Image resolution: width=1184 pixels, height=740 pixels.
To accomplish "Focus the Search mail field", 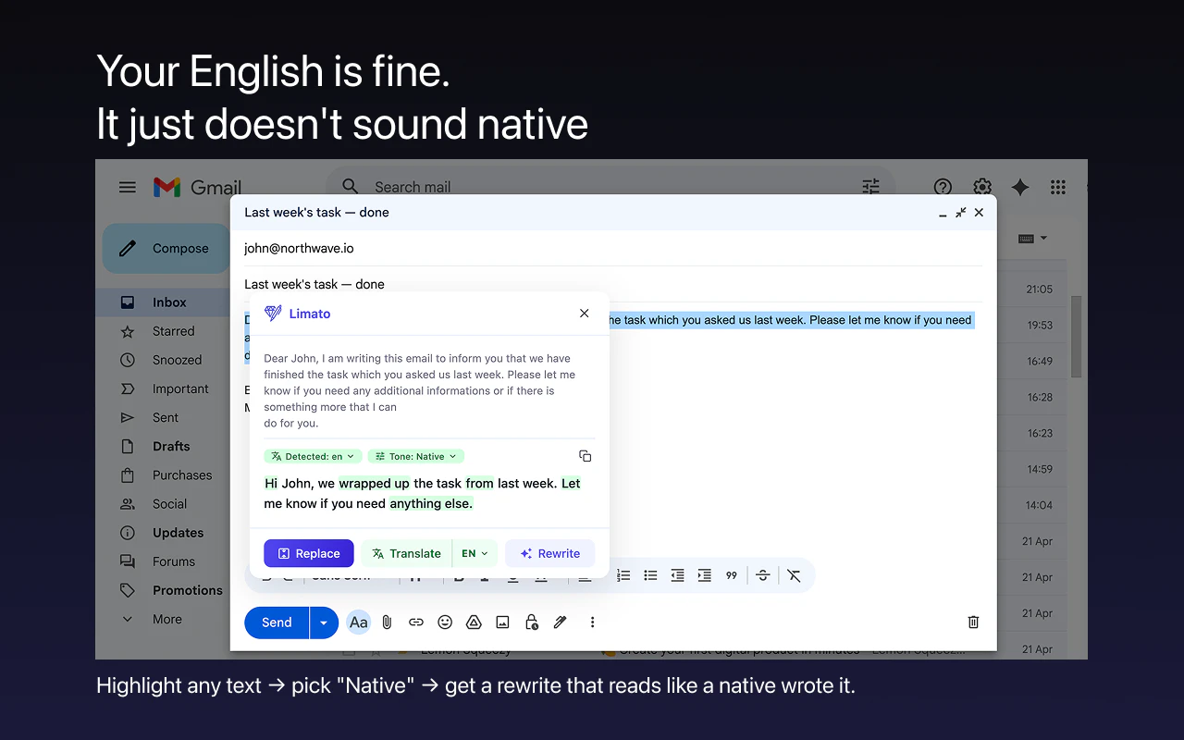I will click(x=610, y=187).
